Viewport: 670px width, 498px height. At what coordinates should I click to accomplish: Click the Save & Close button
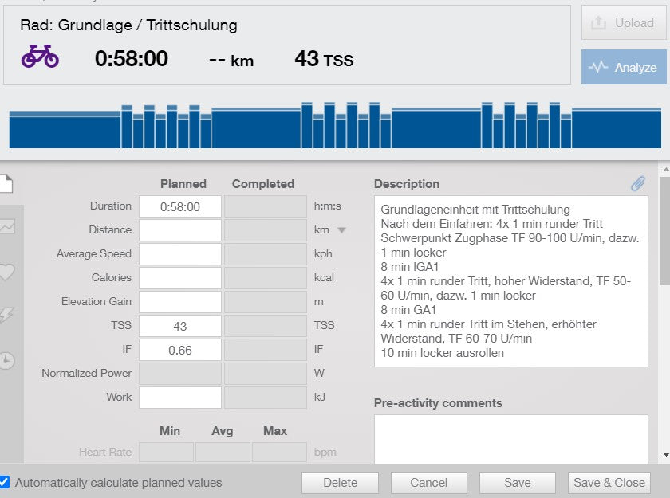[x=609, y=482]
